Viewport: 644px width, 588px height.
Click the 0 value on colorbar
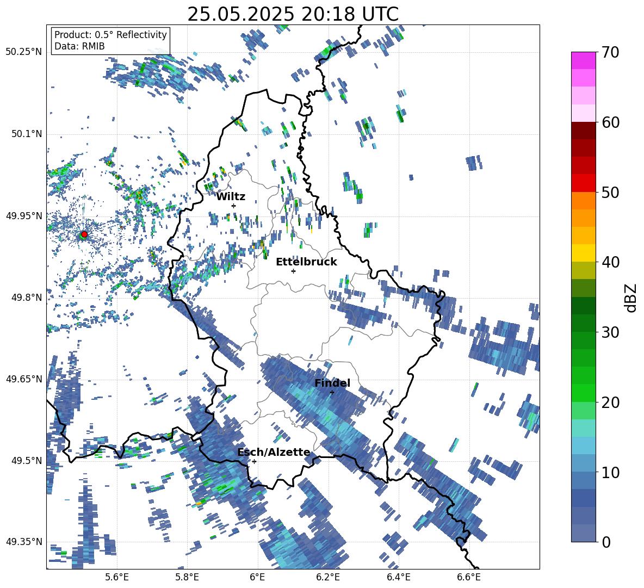point(606,542)
